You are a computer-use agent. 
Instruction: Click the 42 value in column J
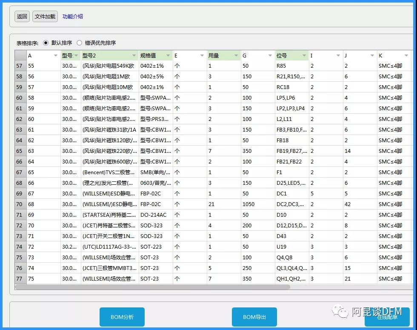coord(360,204)
